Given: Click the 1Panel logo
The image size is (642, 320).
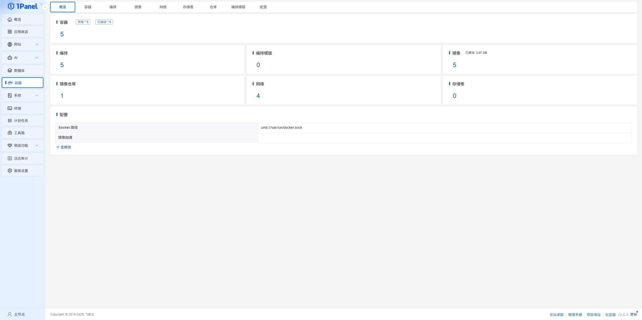Looking at the screenshot, I should pos(22,6).
